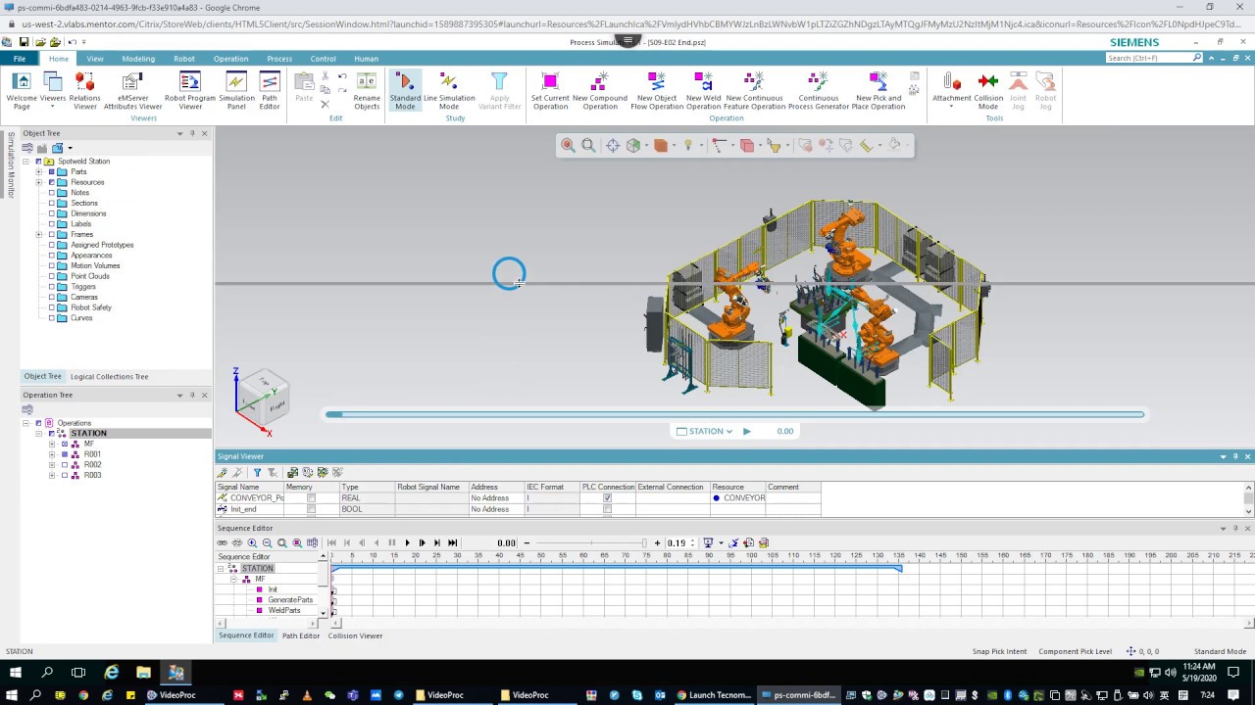Toggle visibility checkbox for Sections folder
1255x705 pixels.
click(52, 203)
